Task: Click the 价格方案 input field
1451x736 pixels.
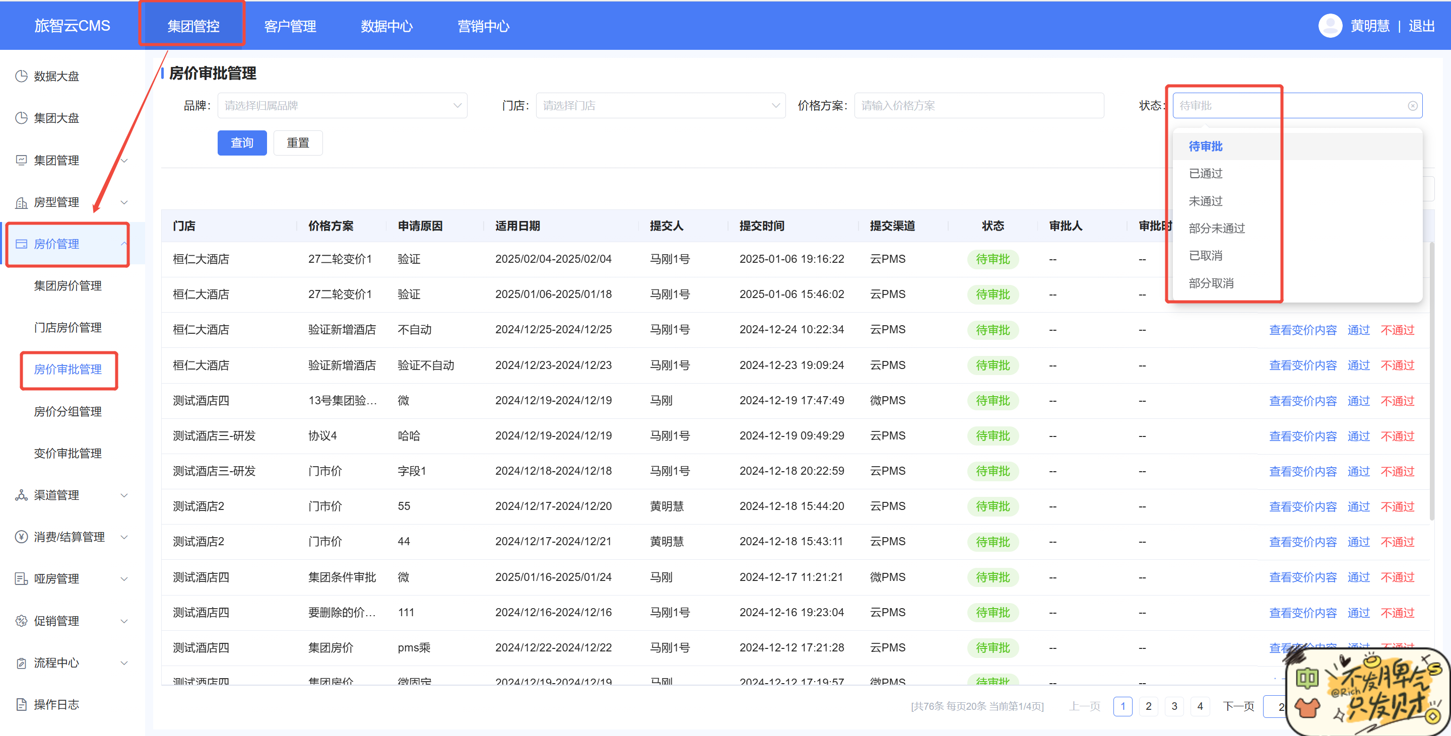Action: click(x=979, y=106)
